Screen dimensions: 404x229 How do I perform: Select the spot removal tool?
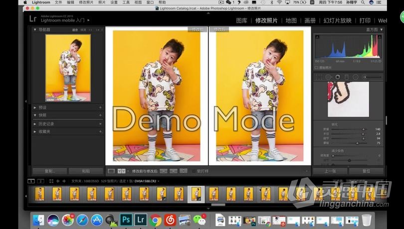(328, 77)
